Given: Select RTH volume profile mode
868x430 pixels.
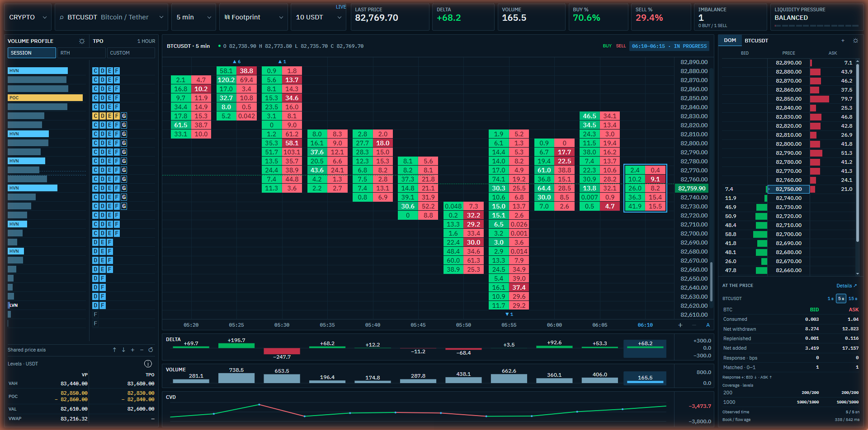Looking at the screenshot, I should pyautogui.click(x=81, y=53).
